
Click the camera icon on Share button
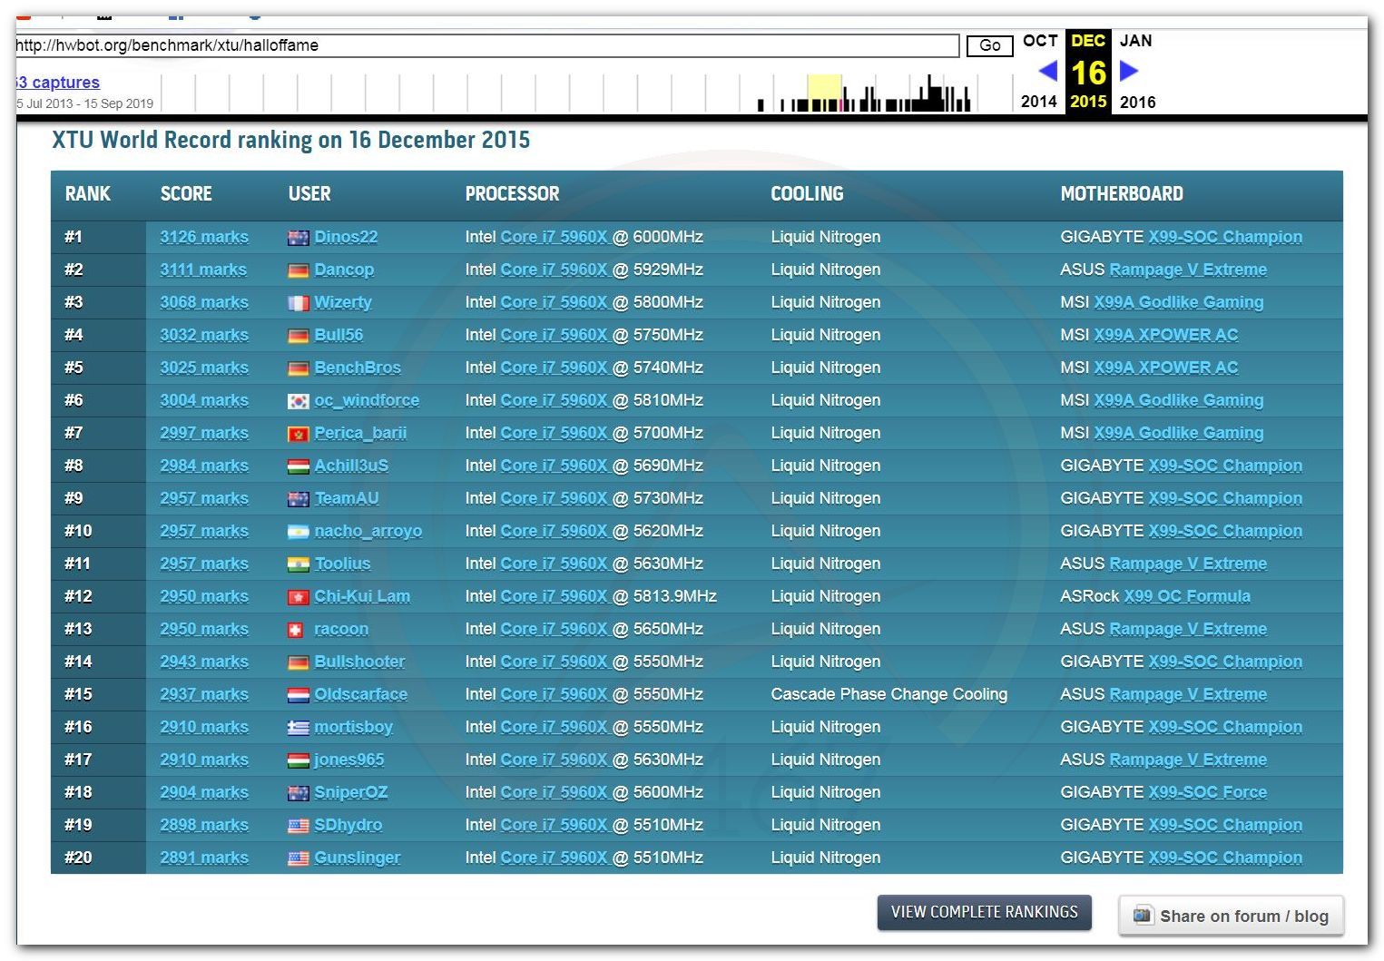click(1143, 915)
